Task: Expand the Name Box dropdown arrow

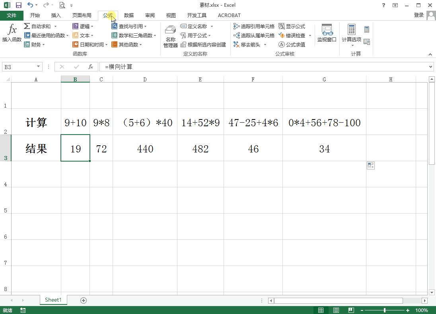Action: tap(38, 67)
